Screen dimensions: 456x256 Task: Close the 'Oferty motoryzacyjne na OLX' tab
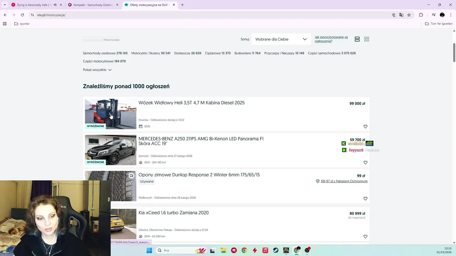(x=174, y=5)
